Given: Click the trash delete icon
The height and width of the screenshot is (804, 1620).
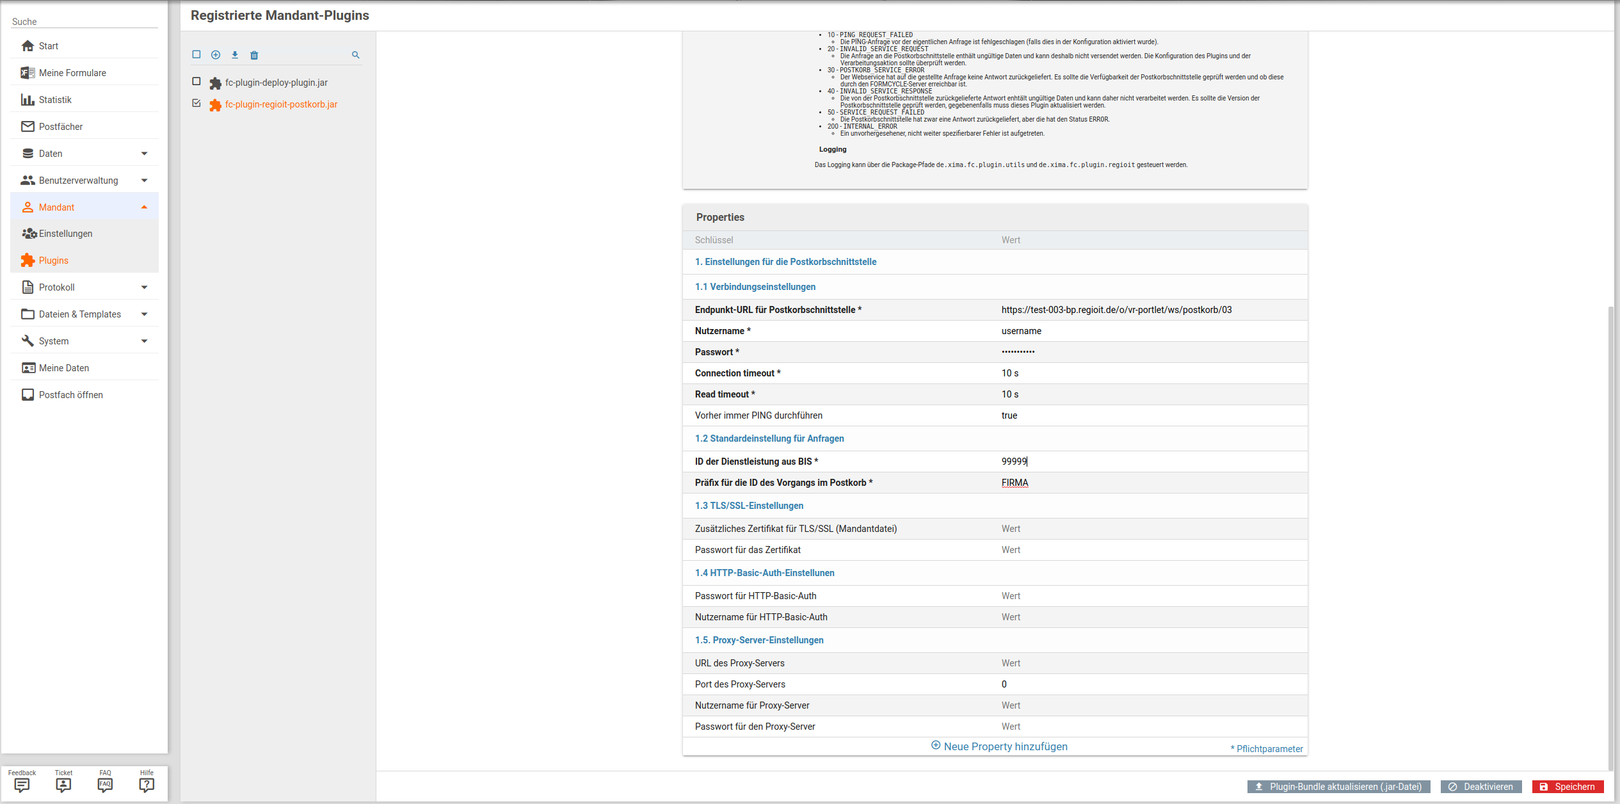Looking at the screenshot, I should pos(254,55).
